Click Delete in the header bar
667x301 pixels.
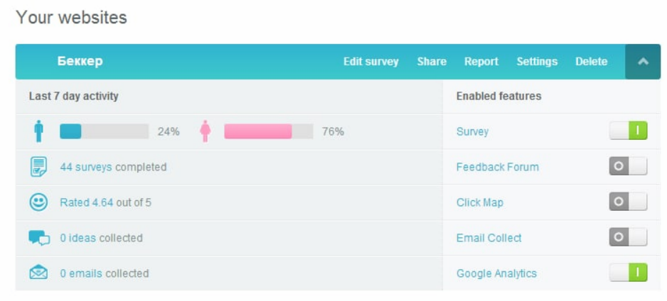pos(592,62)
